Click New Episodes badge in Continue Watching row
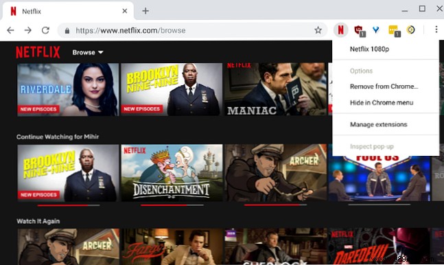The width and height of the screenshot is (444, 265). pos(38,195)
